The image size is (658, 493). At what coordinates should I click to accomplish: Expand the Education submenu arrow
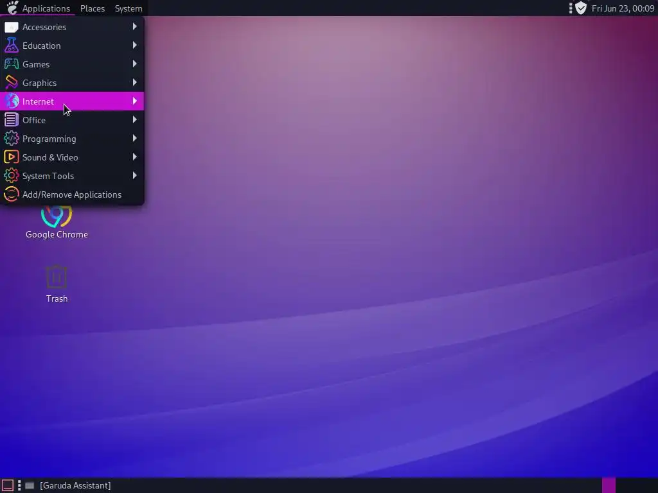pos(135,45)
